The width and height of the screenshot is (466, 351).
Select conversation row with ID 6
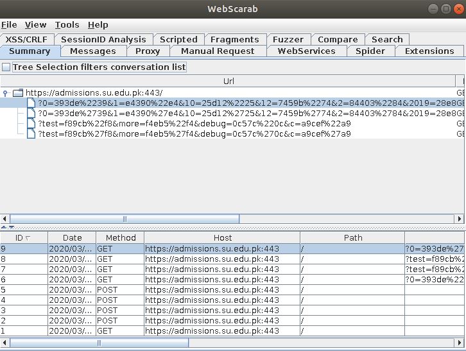pos(232,280)
